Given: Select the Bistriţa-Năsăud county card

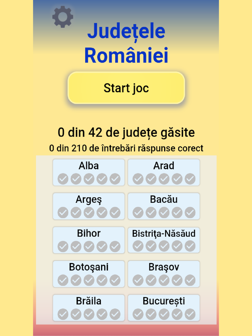Looking at the screenshot, I should click(163, 240).
